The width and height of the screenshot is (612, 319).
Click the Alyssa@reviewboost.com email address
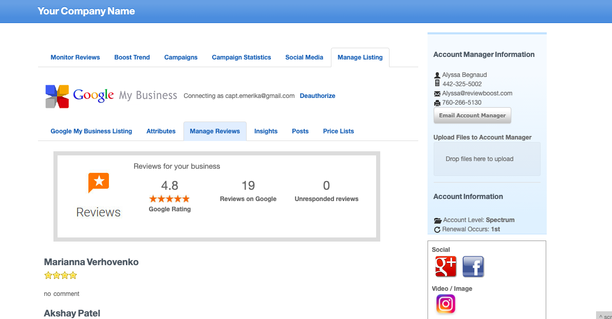477,93
